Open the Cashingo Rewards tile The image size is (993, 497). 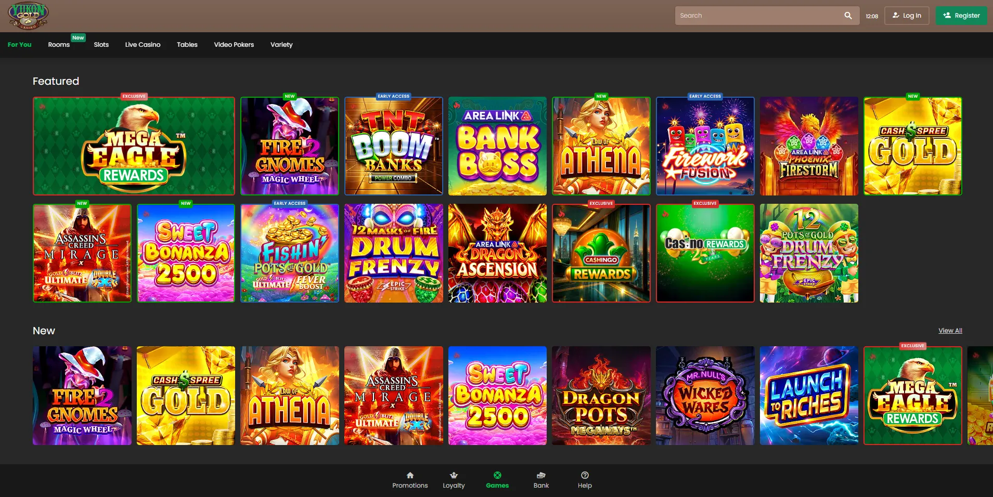[x=601, y=253]
